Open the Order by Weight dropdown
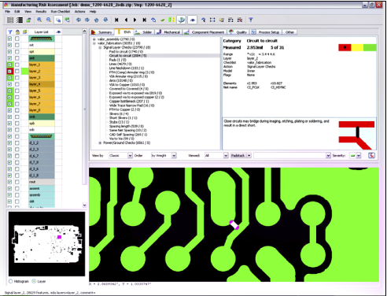The width and height of the screenshot is (387, 296). [164, 155]
